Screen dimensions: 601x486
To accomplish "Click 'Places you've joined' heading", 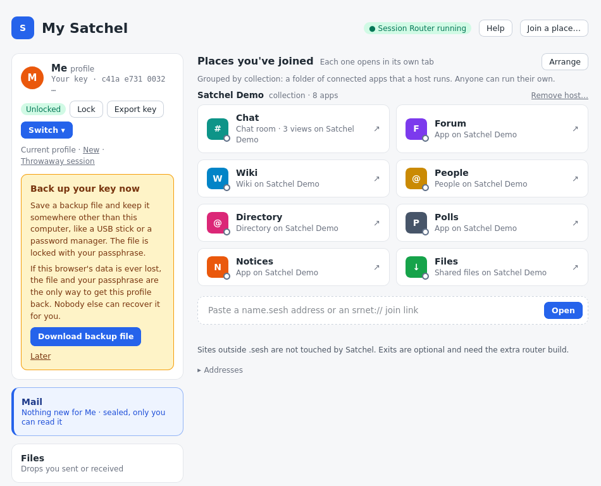I will (x=256, y=61).
